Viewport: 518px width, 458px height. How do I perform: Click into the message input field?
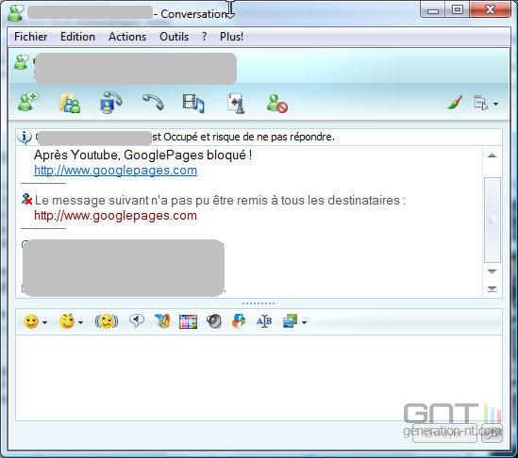[259, 378]
